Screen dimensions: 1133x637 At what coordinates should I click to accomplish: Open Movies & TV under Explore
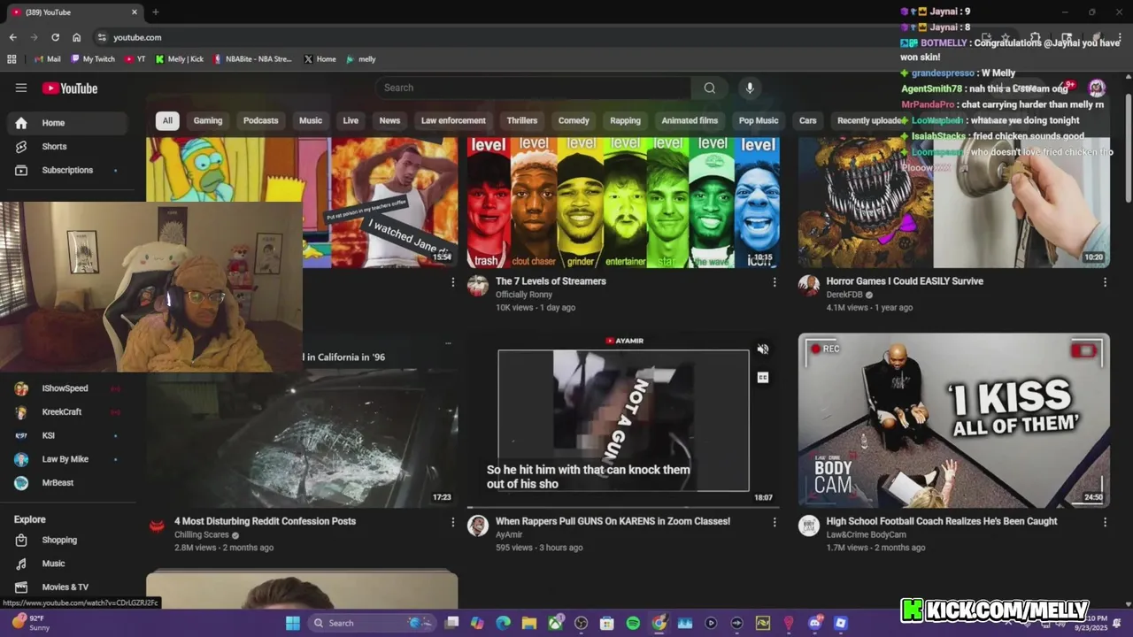click(69, 587)
